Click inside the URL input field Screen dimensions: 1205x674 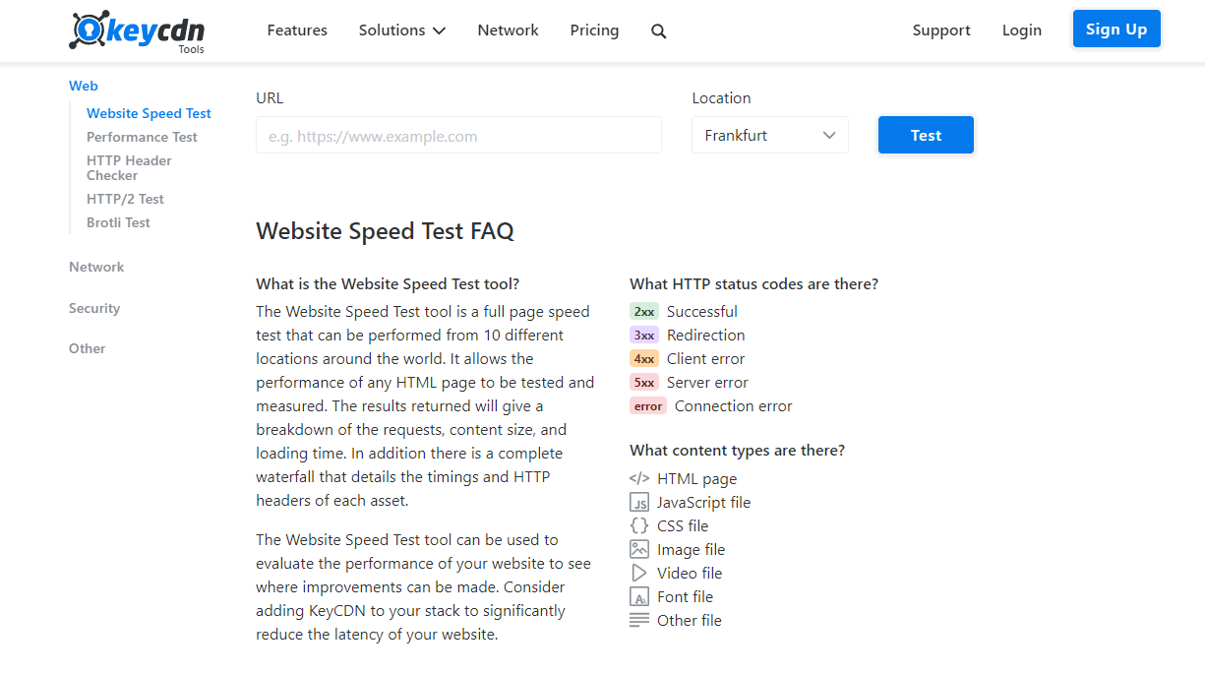[458, 135]
